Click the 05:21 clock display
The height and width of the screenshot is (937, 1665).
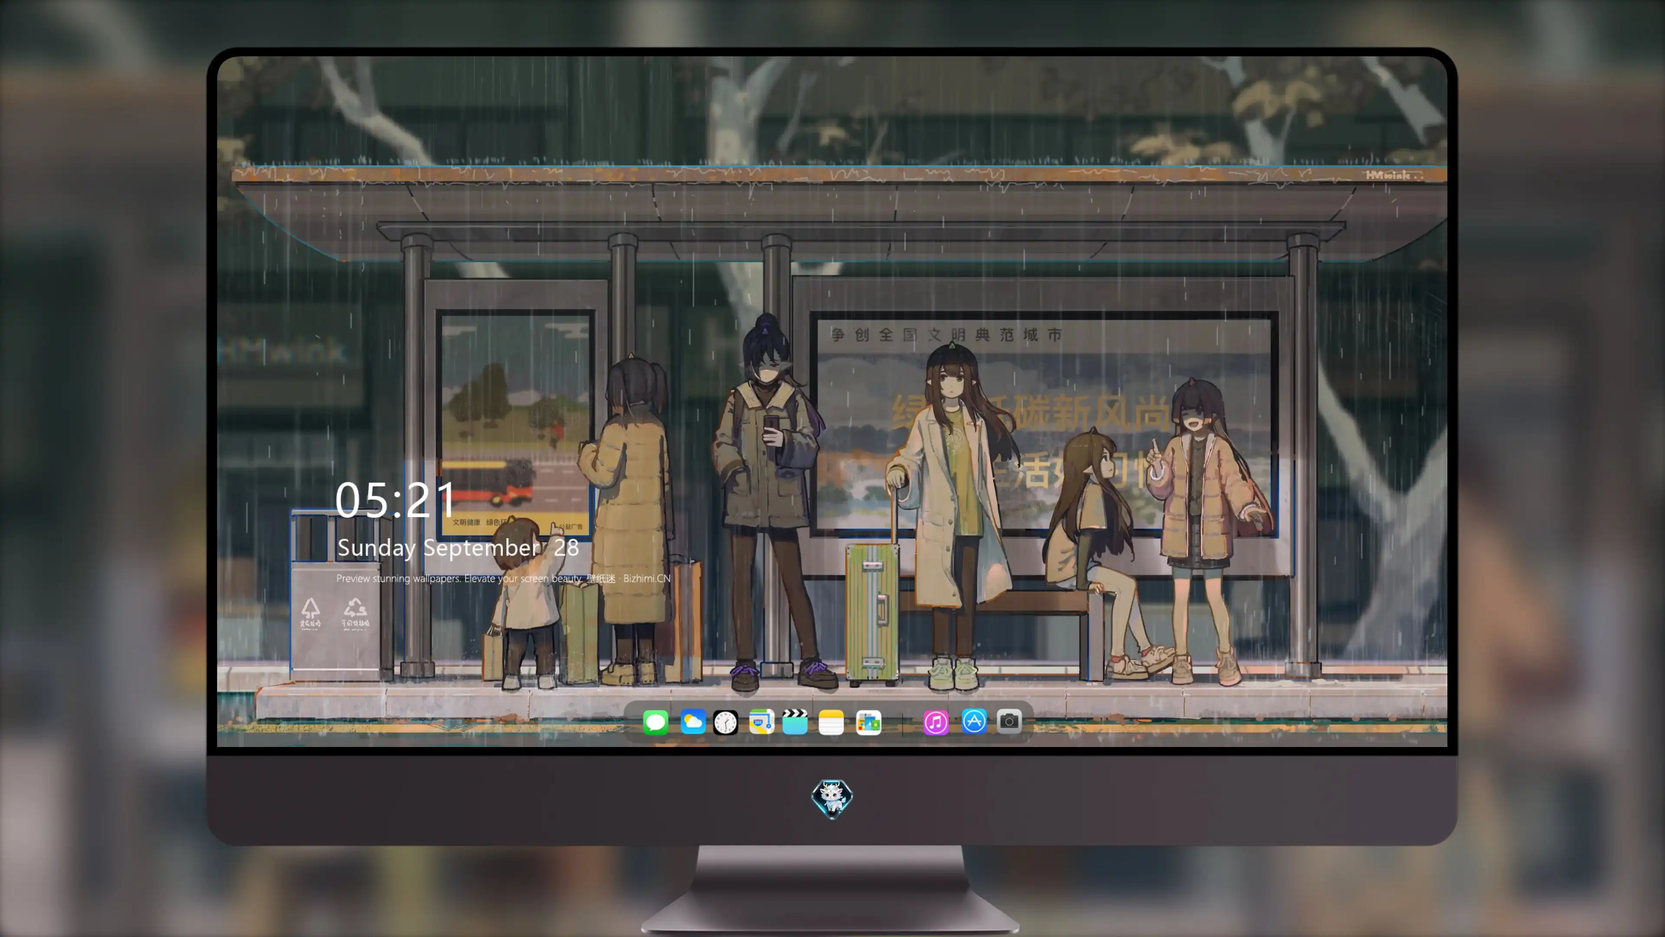(395, 500)
